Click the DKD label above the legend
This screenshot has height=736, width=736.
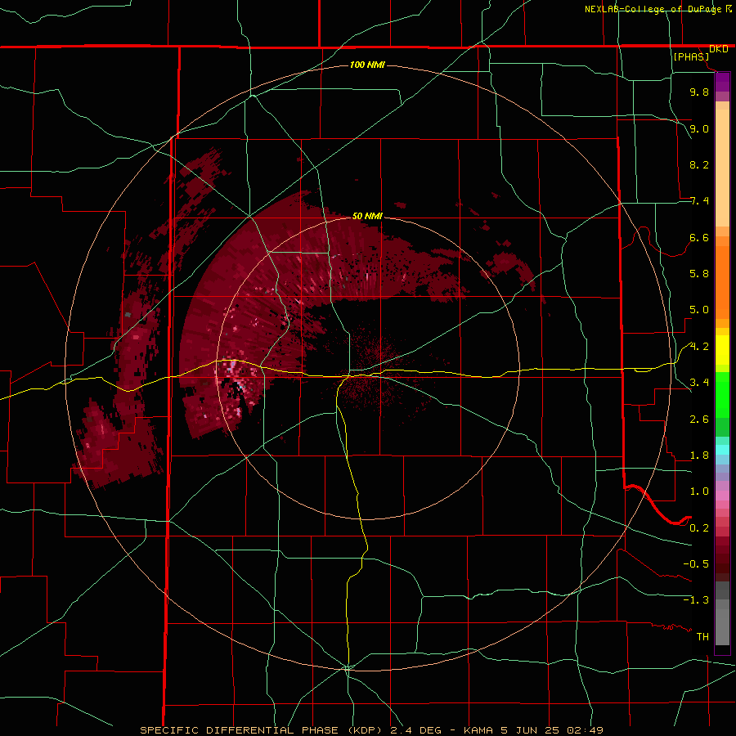click(x=719, y=49)
